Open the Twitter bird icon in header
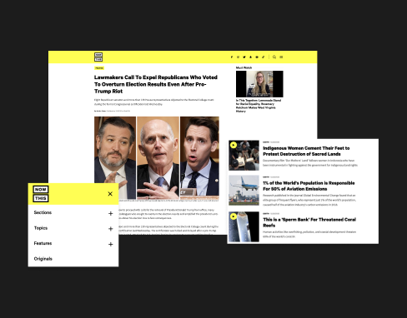This screenshot has height=318, width=407. point(244,57)
